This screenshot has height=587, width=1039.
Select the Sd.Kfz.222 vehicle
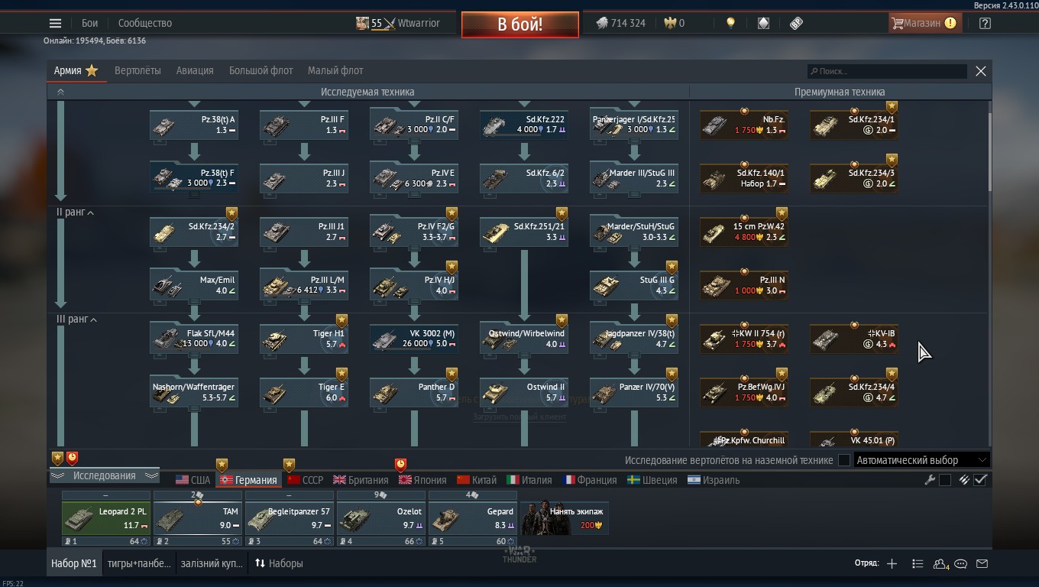(524, 125)
